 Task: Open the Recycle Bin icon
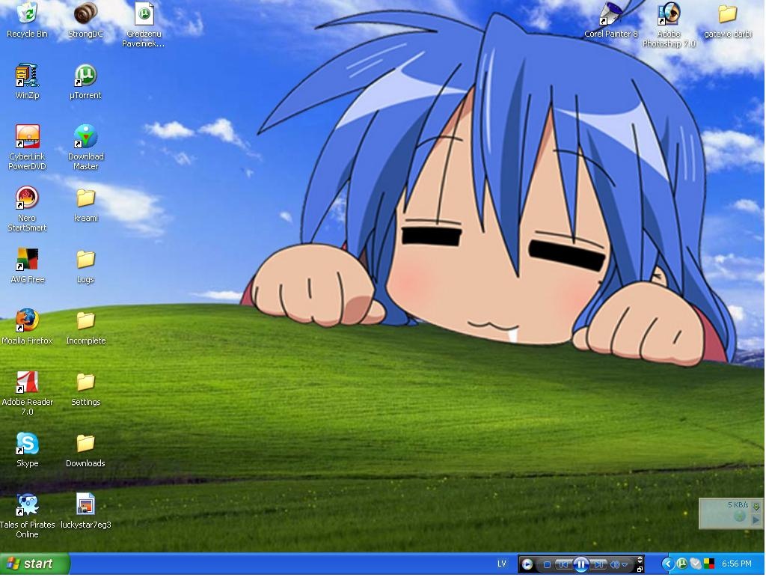click(27, 21)
